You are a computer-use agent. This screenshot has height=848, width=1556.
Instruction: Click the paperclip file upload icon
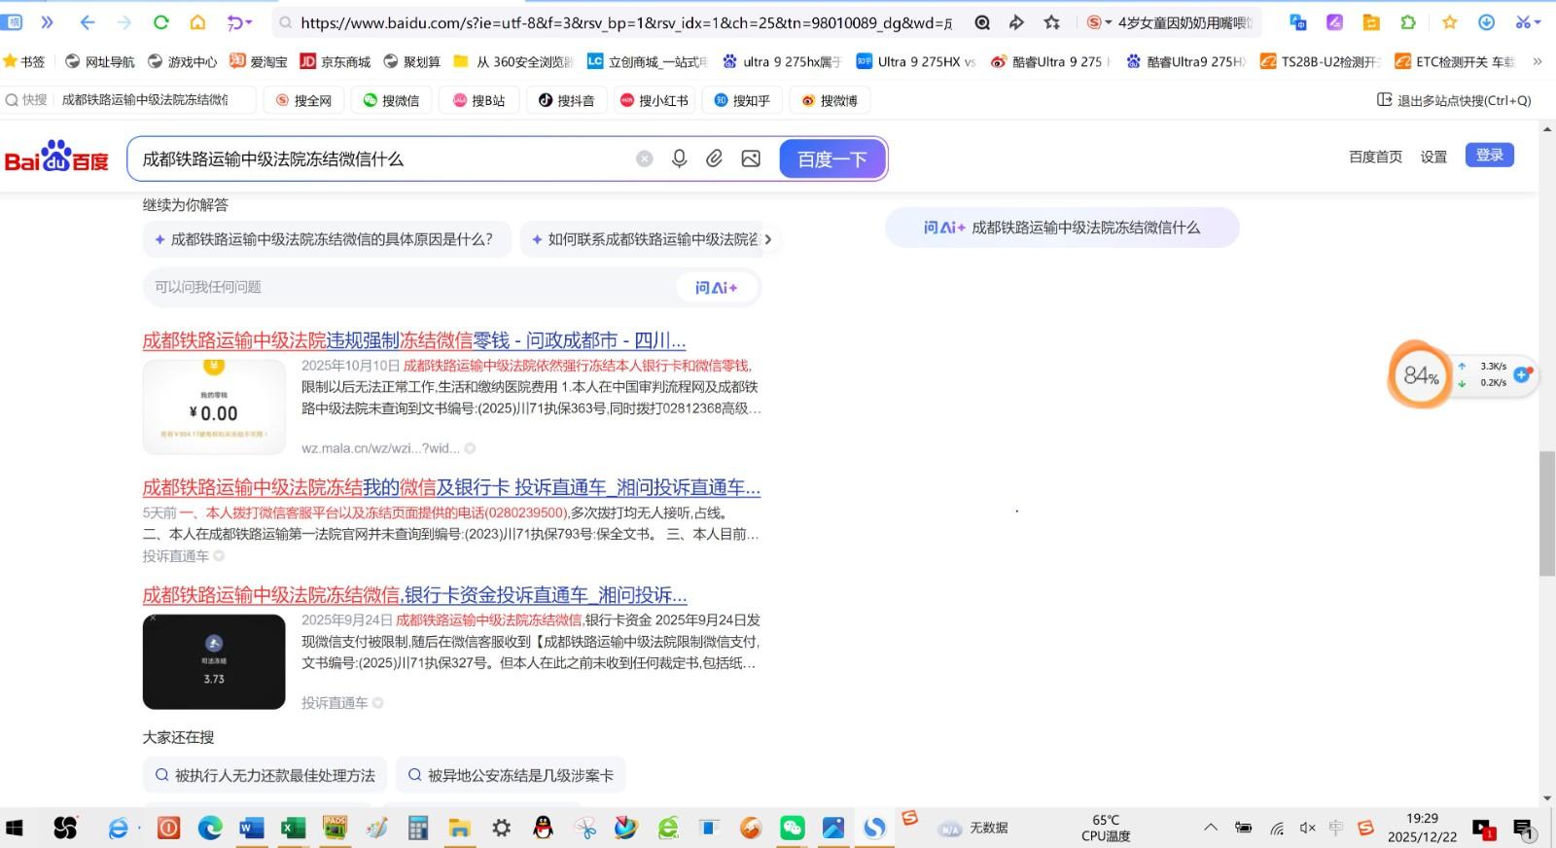coord(714,159)
